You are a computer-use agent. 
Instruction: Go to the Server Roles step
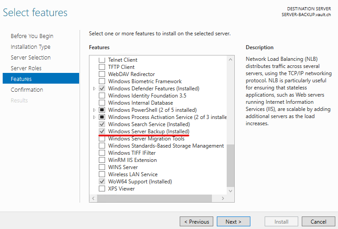click(x=26, y=68)
